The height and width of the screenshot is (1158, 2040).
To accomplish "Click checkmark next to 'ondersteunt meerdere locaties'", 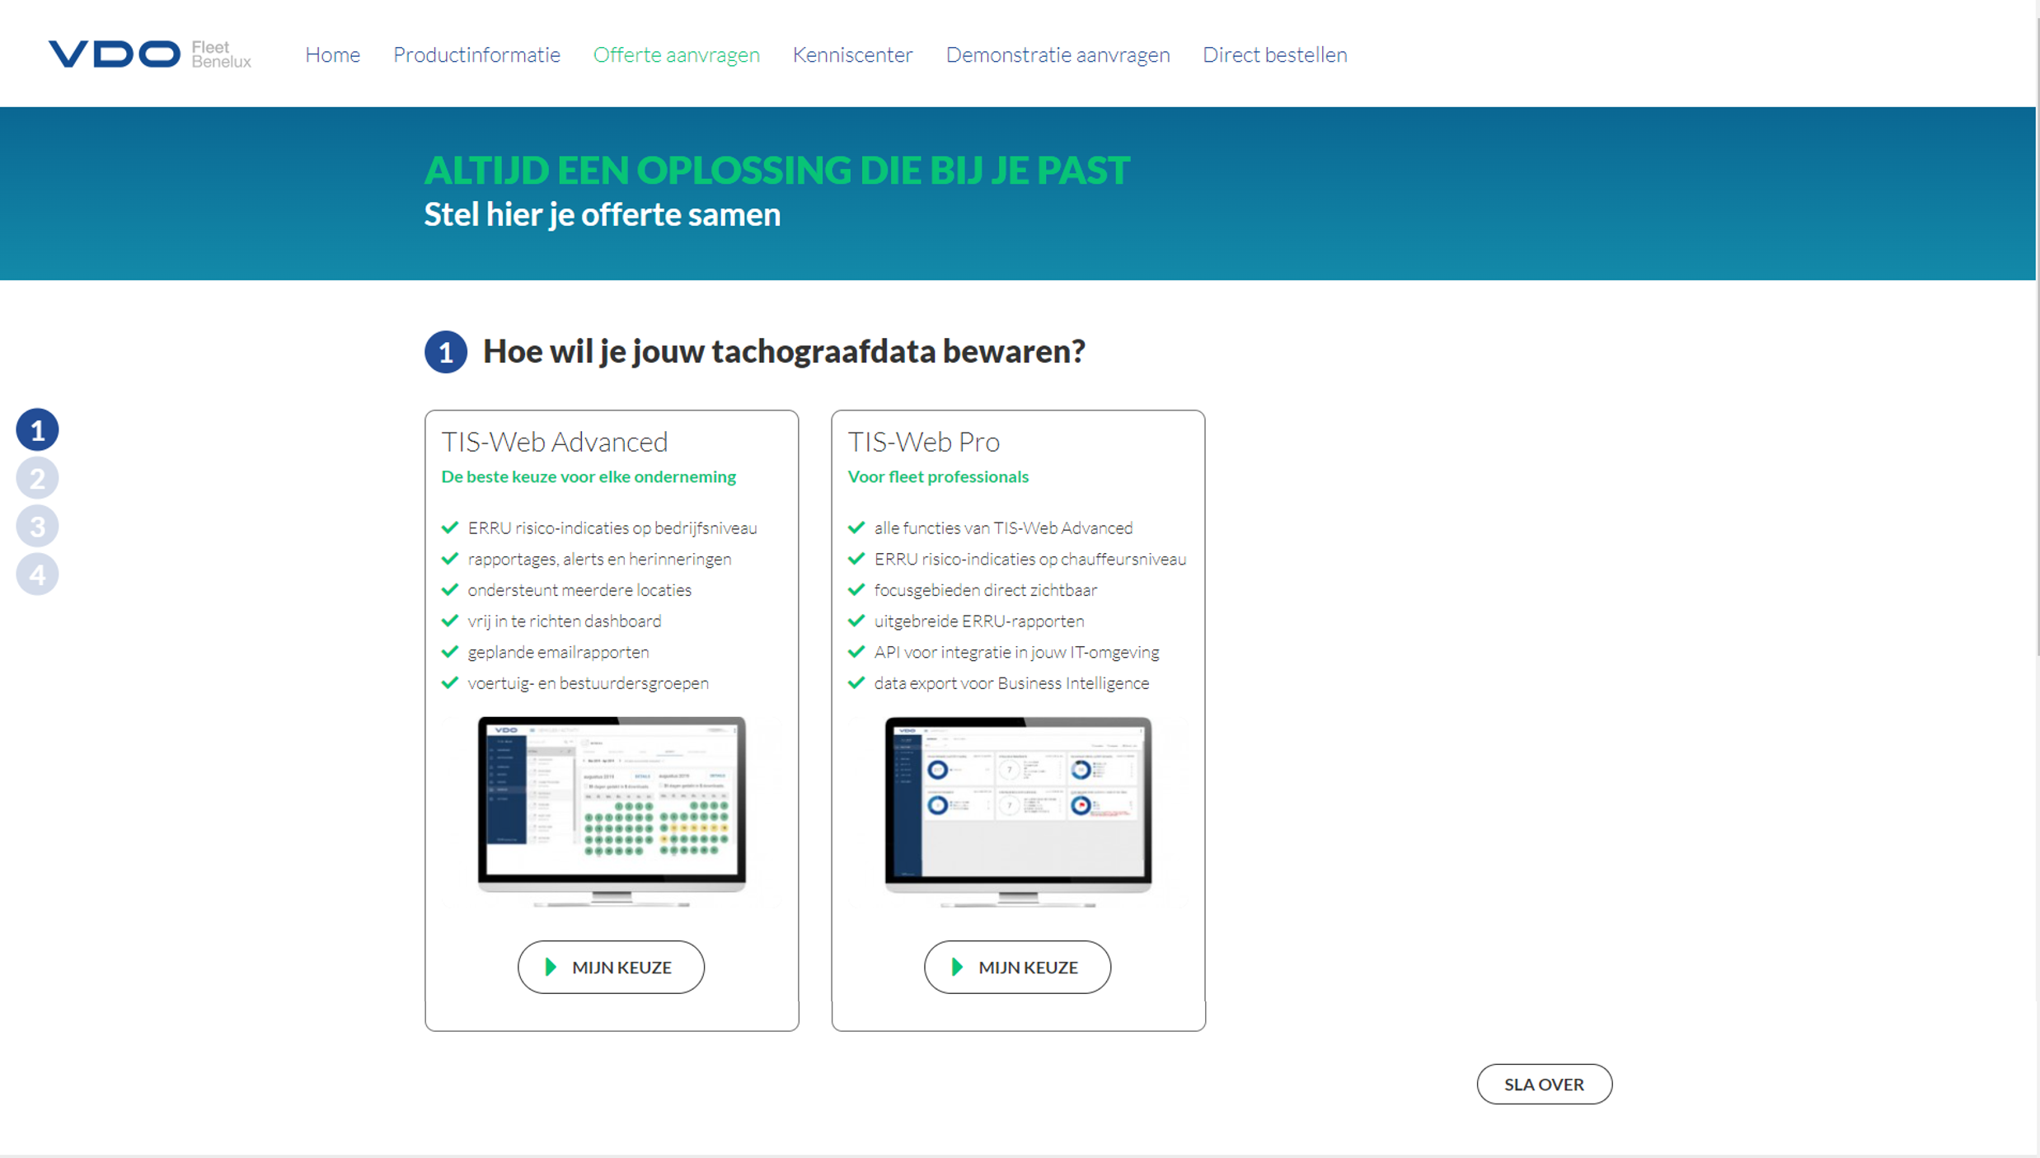I will click(449, 590).
